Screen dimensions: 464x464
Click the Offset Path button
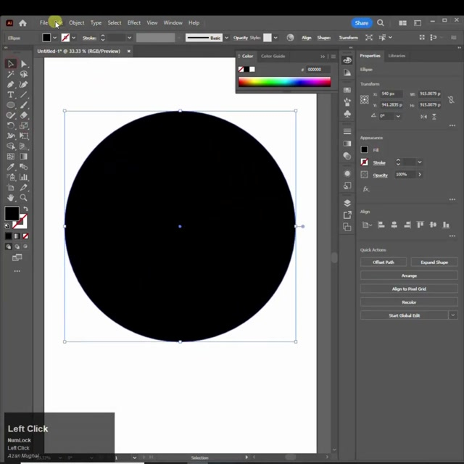pos(384,262)
